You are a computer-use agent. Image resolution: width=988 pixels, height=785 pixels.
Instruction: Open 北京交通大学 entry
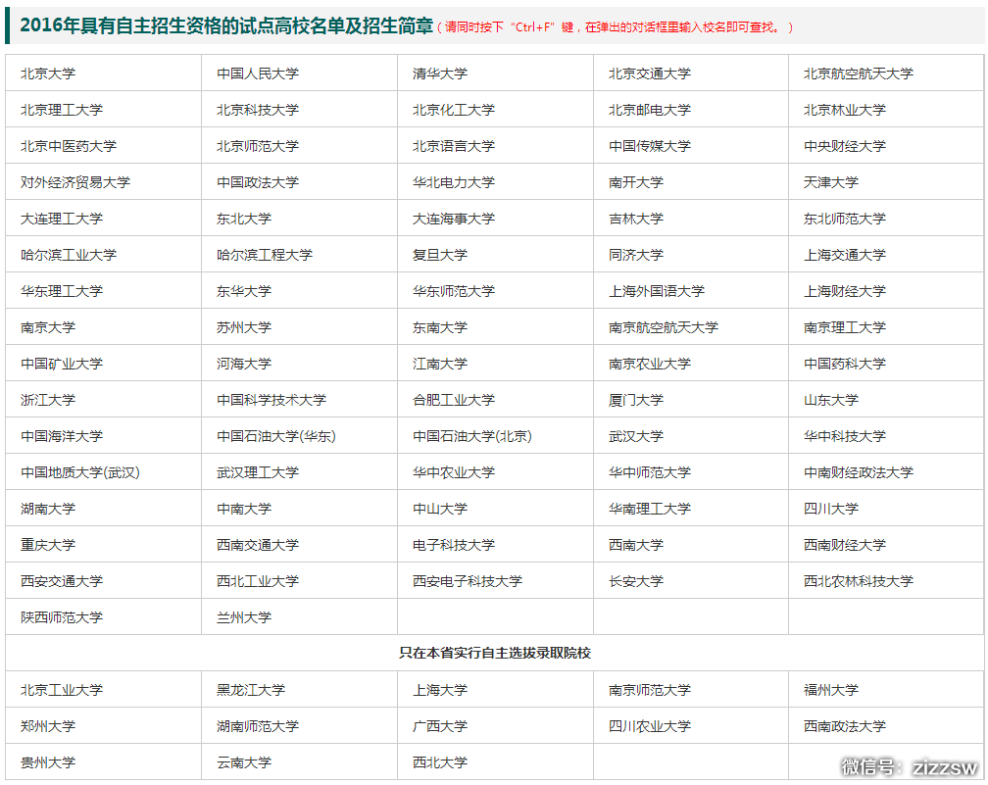click(x=650, y=74)
